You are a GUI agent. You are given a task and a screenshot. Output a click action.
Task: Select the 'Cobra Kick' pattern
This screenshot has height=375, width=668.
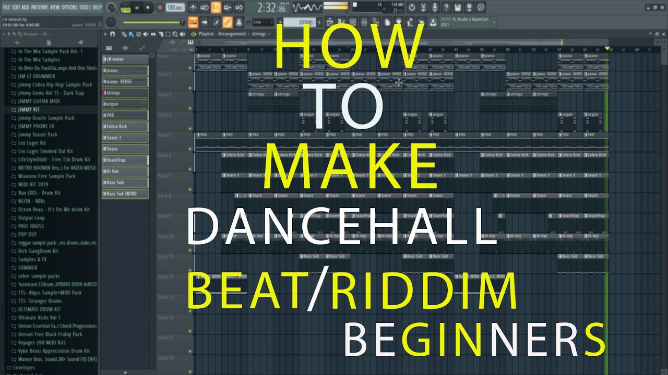click(125, 127)
